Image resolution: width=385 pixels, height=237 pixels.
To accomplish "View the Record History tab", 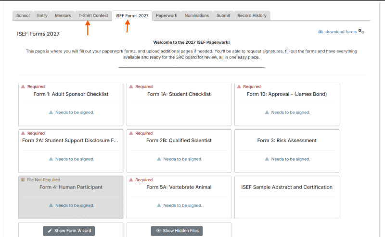I will tap(252, 15).
